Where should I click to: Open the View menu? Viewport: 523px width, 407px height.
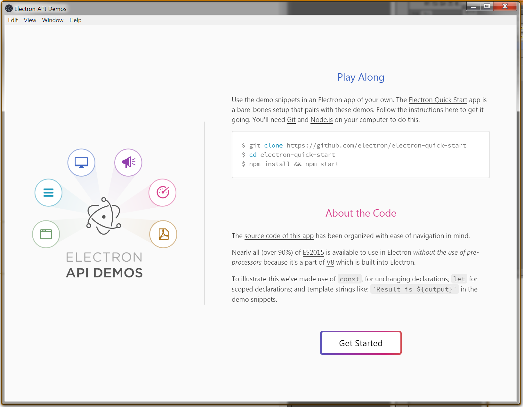pos(30,20)
